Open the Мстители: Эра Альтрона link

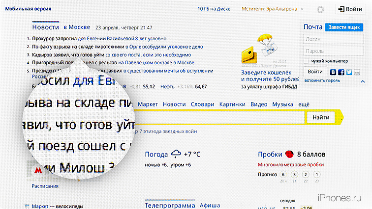(x=269, y=9)
